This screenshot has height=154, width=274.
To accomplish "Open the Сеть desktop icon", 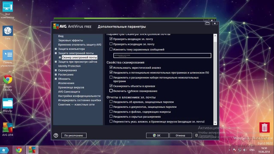I will tap(8, 33).
